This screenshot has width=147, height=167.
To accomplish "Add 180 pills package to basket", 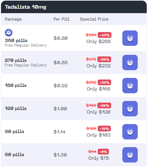I will pyautogui.click(x=130, y=86).
